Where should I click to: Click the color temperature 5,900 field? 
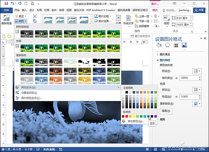click(189, 97)
